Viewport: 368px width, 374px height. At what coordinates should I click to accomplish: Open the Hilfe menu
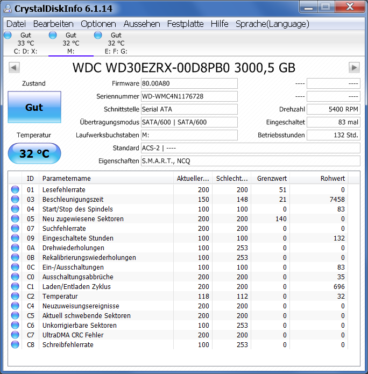(x=220, y=24)
